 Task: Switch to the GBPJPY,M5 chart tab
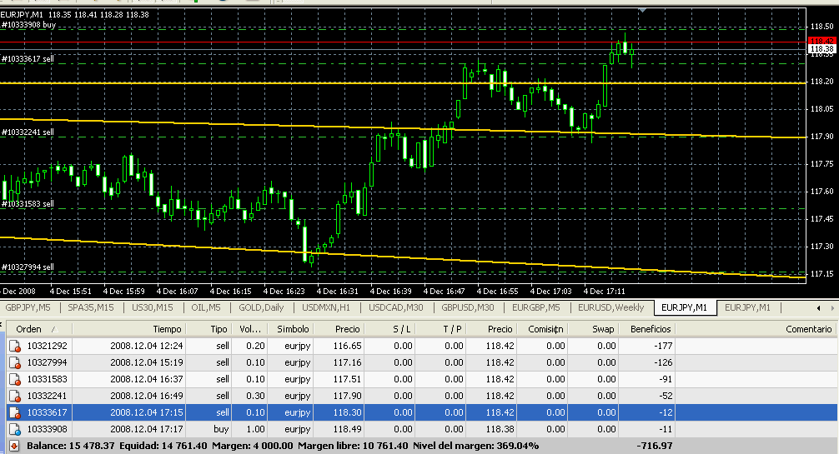click(28, 307)
